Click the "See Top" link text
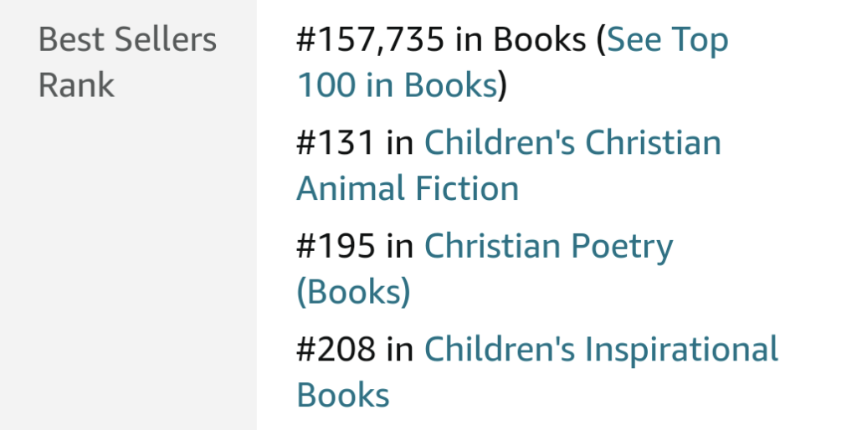The height and width of the screenshot is (430, 857). (667, 40)
